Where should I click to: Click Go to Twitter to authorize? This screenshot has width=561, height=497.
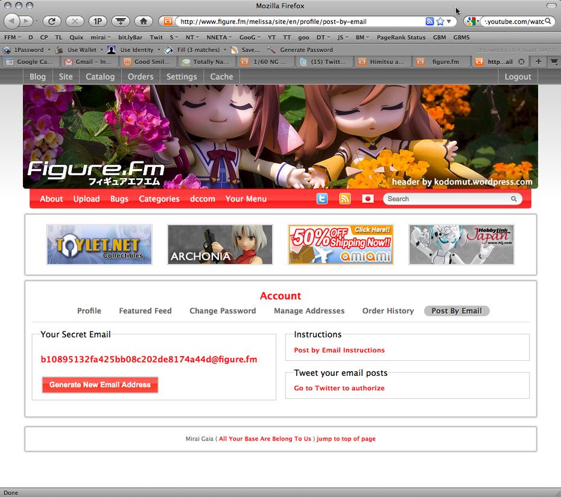(339, 388)
